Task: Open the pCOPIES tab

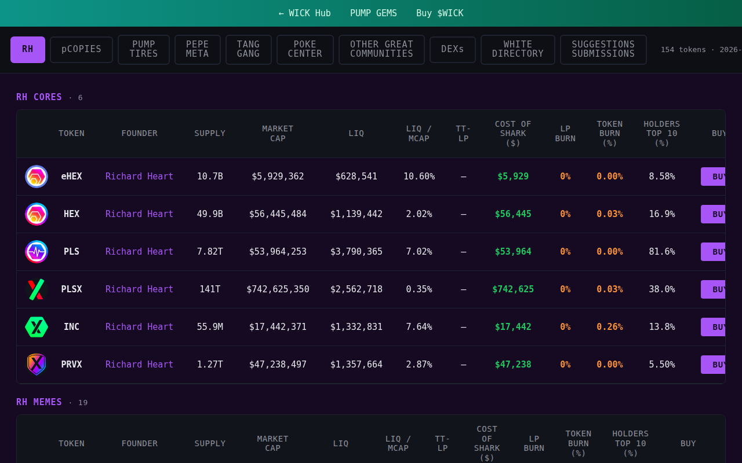Action: [81, 50]
